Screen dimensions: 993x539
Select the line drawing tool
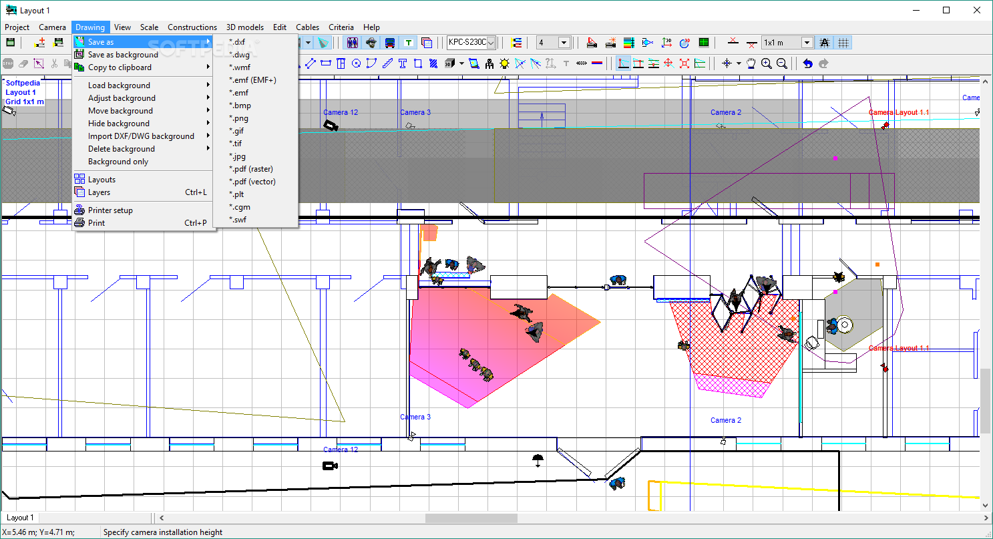pos(311,63)
